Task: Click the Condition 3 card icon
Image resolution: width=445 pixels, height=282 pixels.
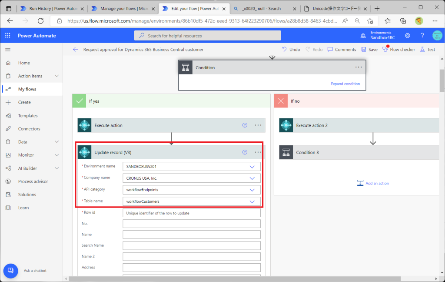Action: coord(286,152)
